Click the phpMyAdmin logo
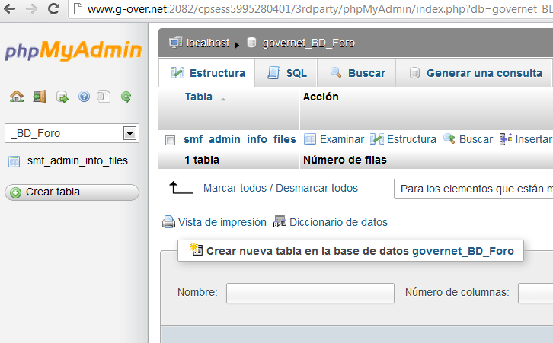 (x=73, y=50)
